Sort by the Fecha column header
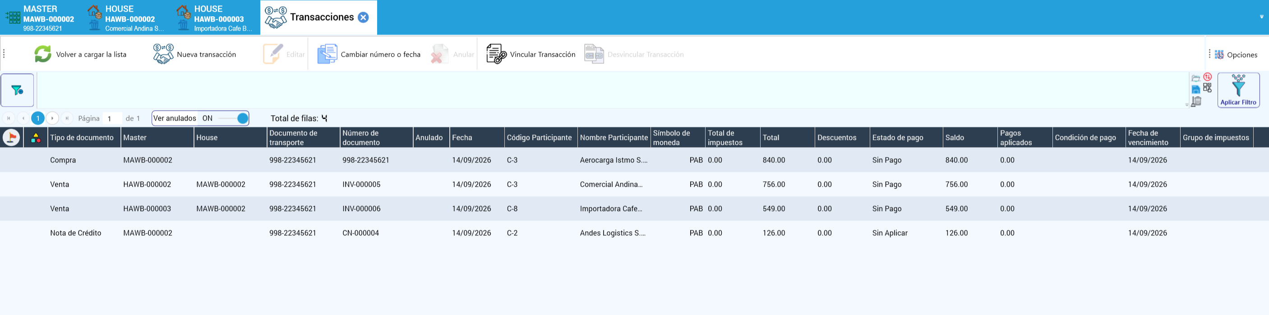Screen dimensions: 1269x315 (477, 138)
